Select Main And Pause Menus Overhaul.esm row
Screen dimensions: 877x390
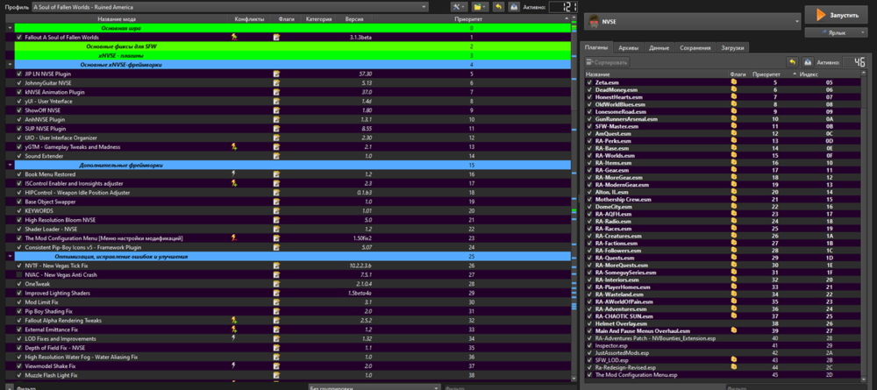[721, 330]
